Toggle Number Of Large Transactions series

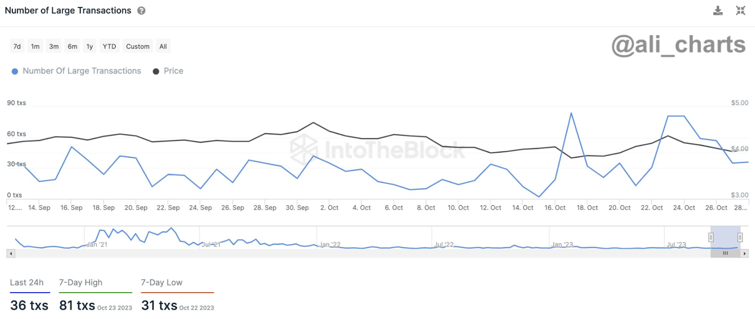[76, 71]
